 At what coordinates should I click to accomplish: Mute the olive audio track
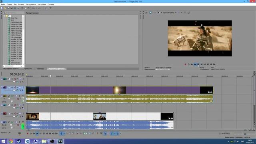16,96
